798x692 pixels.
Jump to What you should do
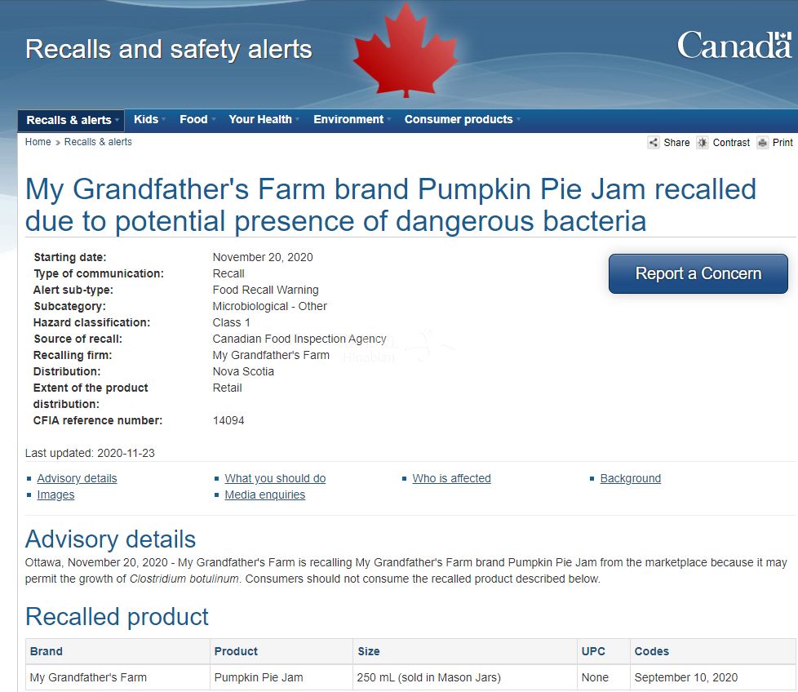point(275,478)
